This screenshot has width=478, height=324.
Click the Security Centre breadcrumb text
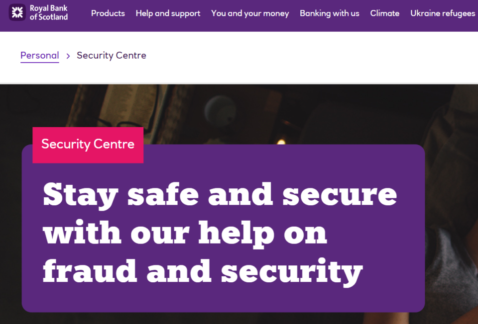[x=111, y=55]
